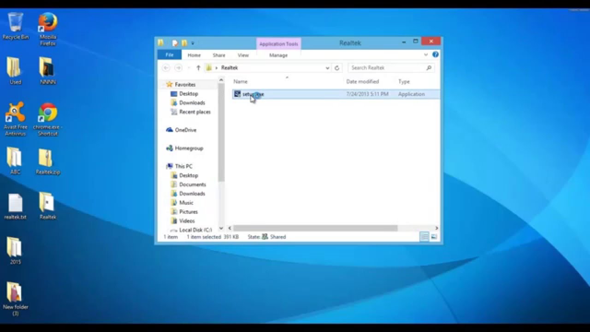Switch to large icons view layout
The image size is (590, 332).
point(433,237)
